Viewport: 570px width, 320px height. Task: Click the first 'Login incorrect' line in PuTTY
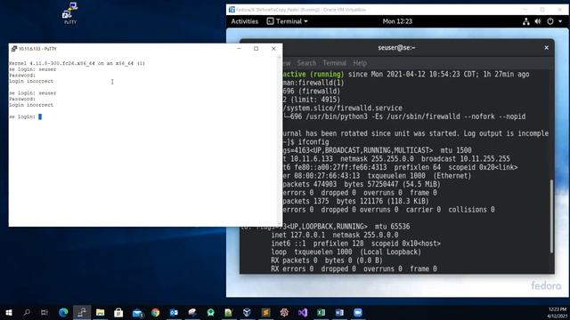[x=31, y=81]
